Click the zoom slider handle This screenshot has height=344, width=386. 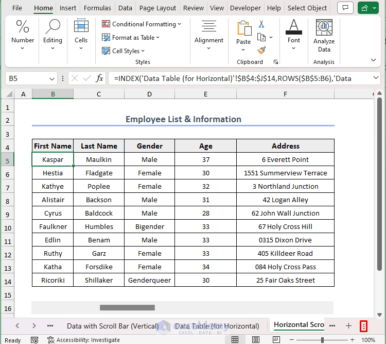[322, 340]
